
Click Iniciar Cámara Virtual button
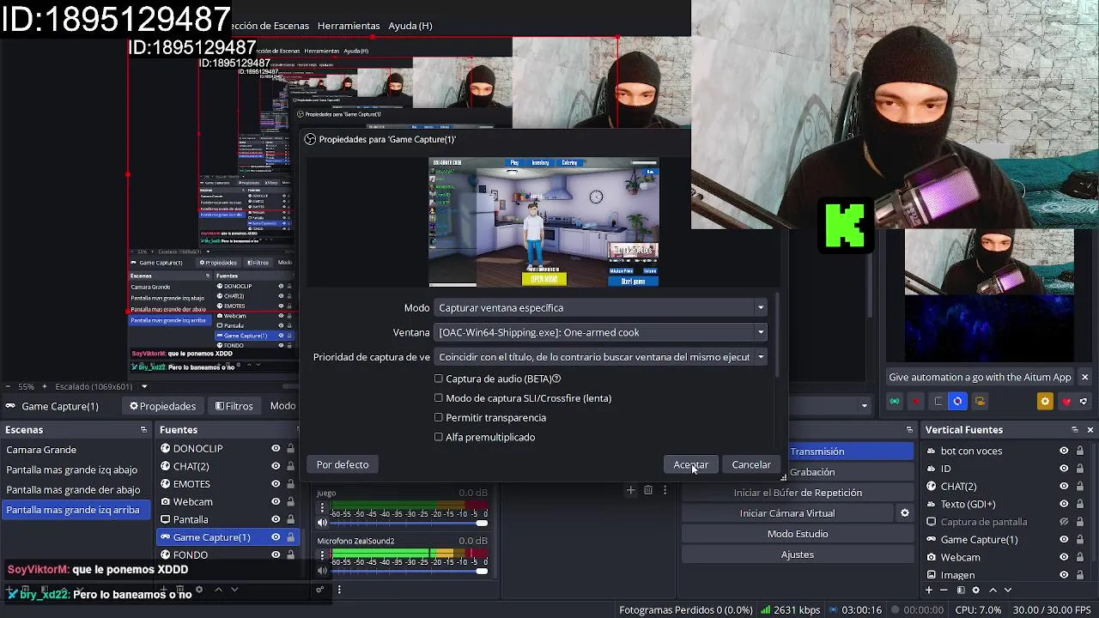click(x=787, y=513)
